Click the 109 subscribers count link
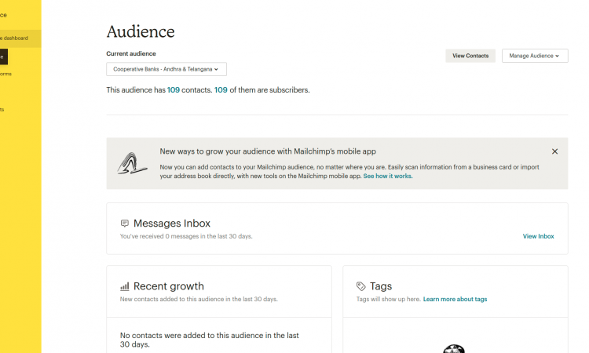Image resolution: width=589 pixels, height=353 pixels. click(221, 90)
